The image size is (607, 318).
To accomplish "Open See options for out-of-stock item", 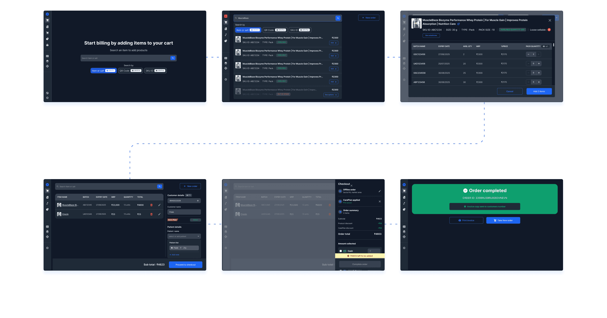I will 331,95.
